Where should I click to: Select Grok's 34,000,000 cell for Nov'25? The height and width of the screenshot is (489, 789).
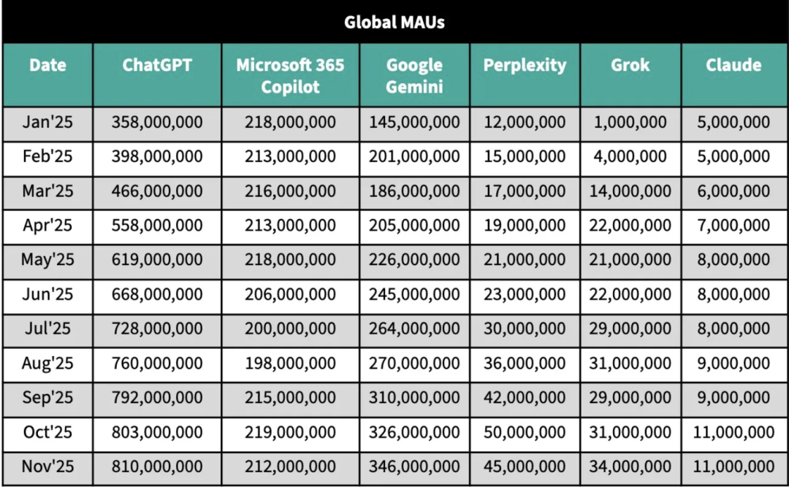[630, 466]
